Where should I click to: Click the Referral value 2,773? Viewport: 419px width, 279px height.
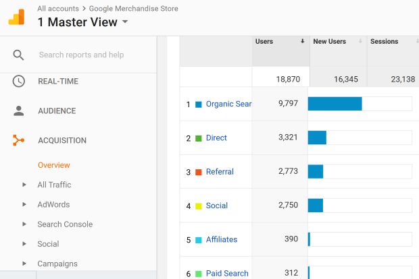pos(288,170)
